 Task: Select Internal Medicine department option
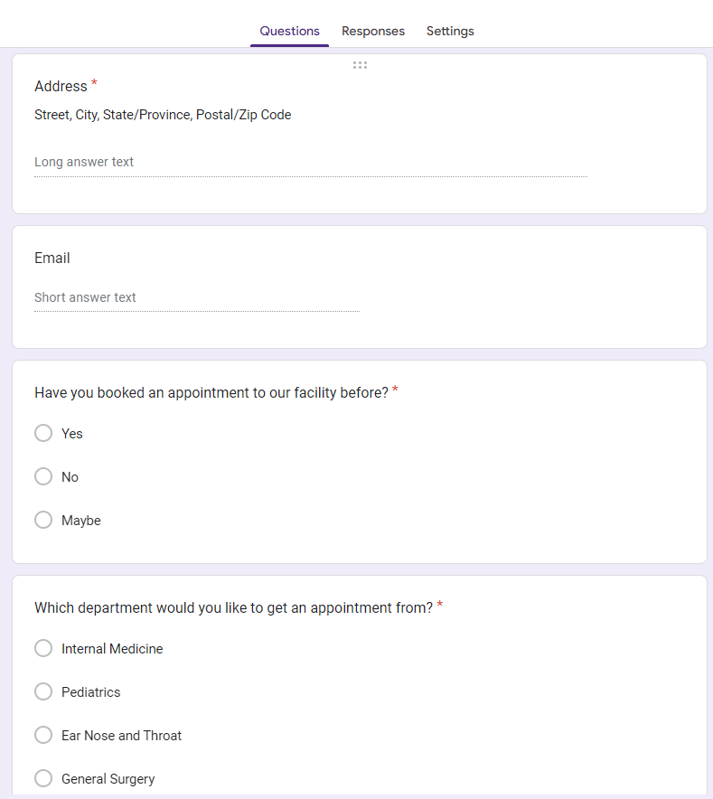43,649
